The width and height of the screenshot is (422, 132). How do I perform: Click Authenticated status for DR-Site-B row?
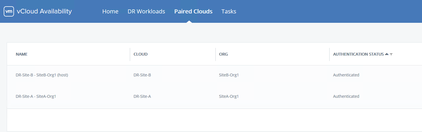[x=346, y=75]
